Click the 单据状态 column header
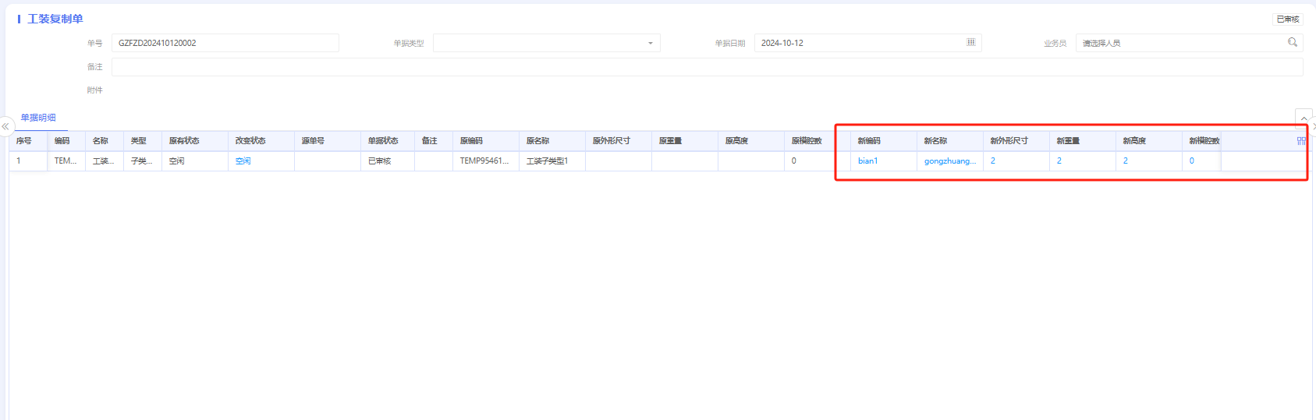 click(383, 141)
